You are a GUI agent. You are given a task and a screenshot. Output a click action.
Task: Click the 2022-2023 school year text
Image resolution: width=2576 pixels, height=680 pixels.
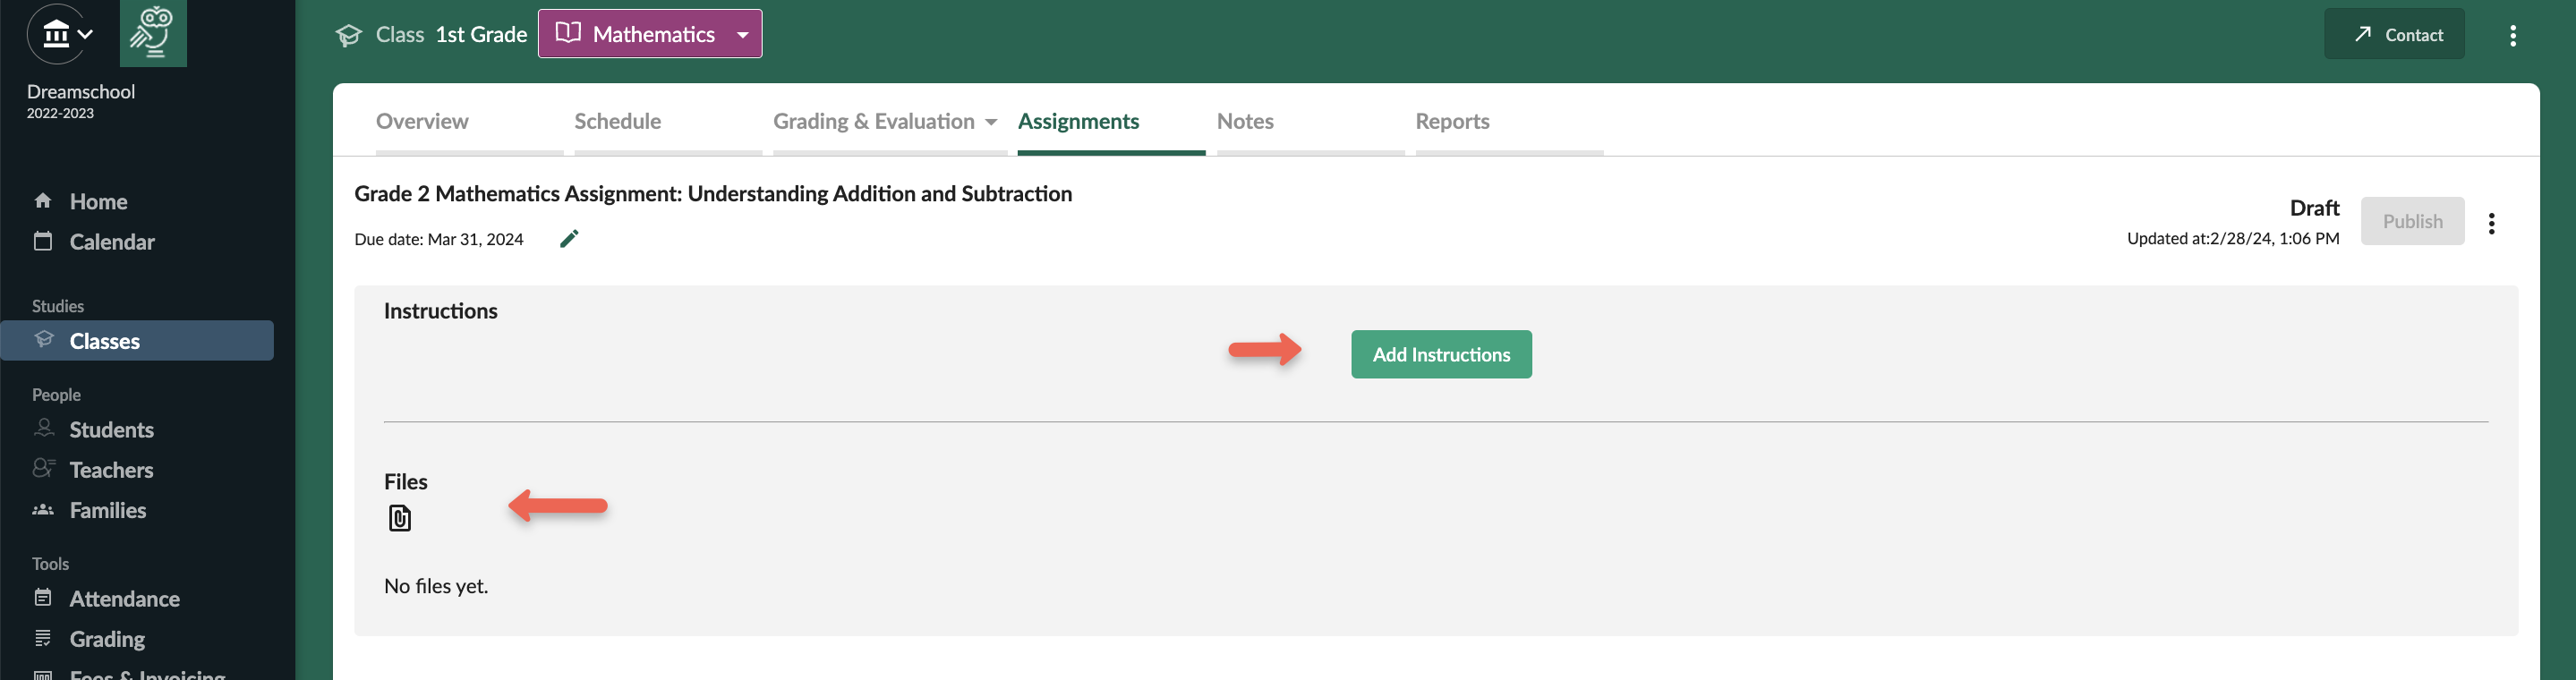pyautogui.click(x=60, y=113)
